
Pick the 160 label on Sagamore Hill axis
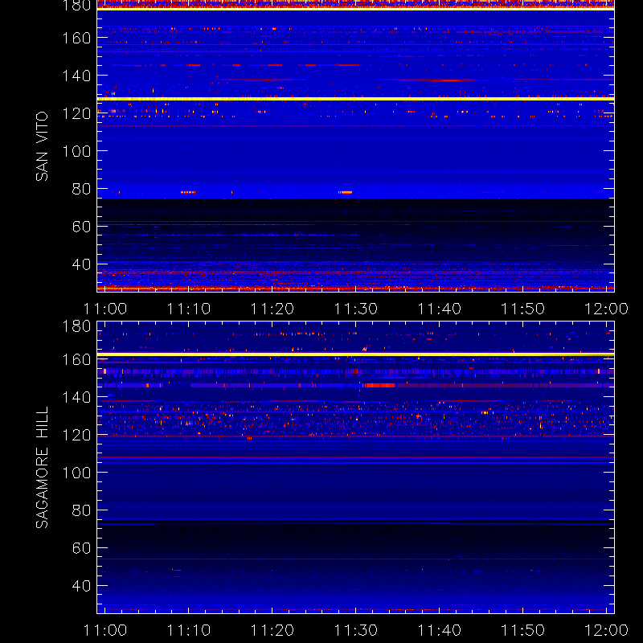tap(76, 359)
